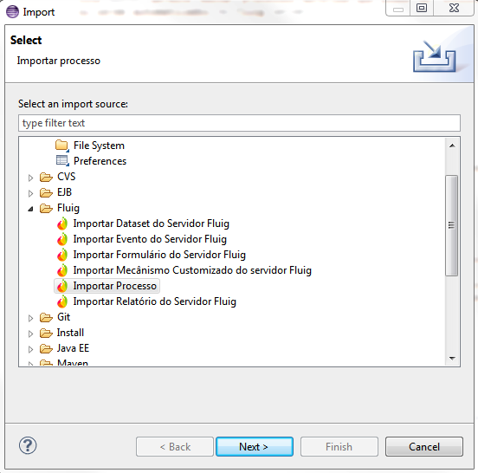This screenshot has width=478, height=473.
Task: Click the scrollbar down arrow
Action: [x=452, y=359]
